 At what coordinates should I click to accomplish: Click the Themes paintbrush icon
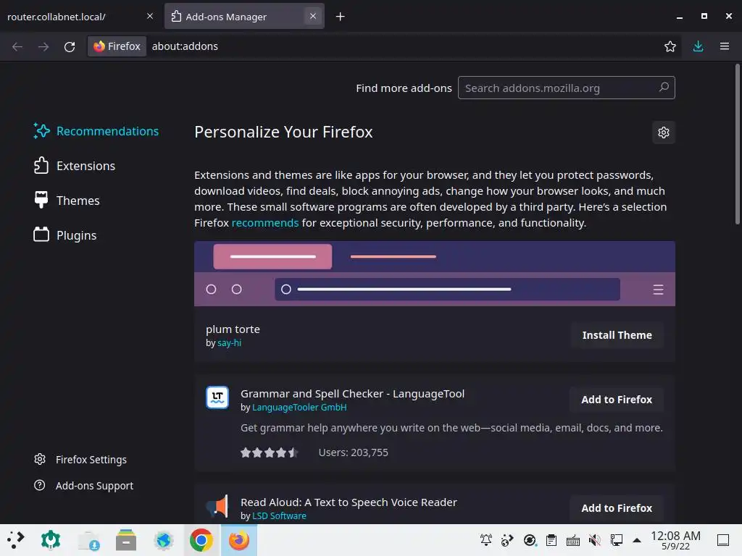pyautogui.click(x=41, y=200)
